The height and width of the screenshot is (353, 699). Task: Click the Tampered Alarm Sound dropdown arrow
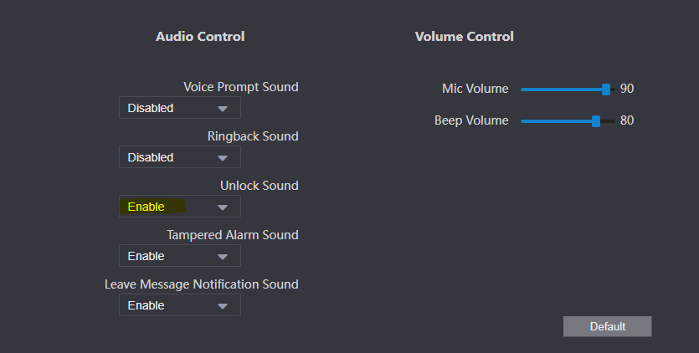click(x=223, y=257)
